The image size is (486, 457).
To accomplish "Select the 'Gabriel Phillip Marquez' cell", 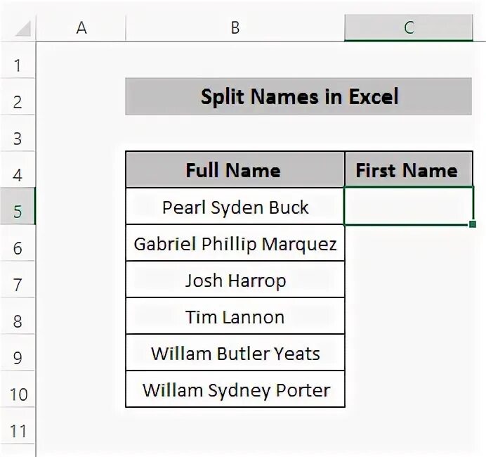I will pyautogui.click(x=235, y=243).
